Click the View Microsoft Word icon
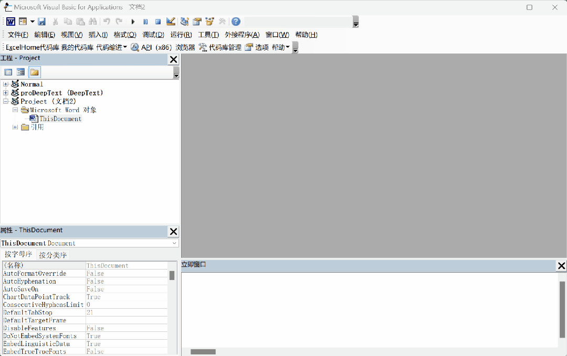Screen dimensions: 567x356 (x=10, y=21)
